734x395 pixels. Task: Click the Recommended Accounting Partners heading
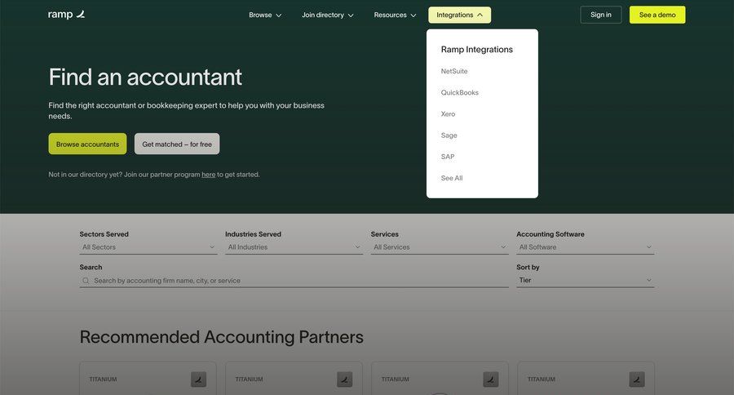pos(221,337)
